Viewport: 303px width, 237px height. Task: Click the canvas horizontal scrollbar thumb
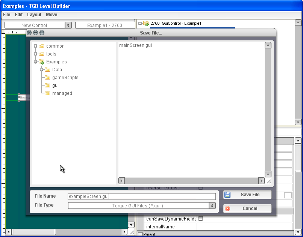(34, 232)
